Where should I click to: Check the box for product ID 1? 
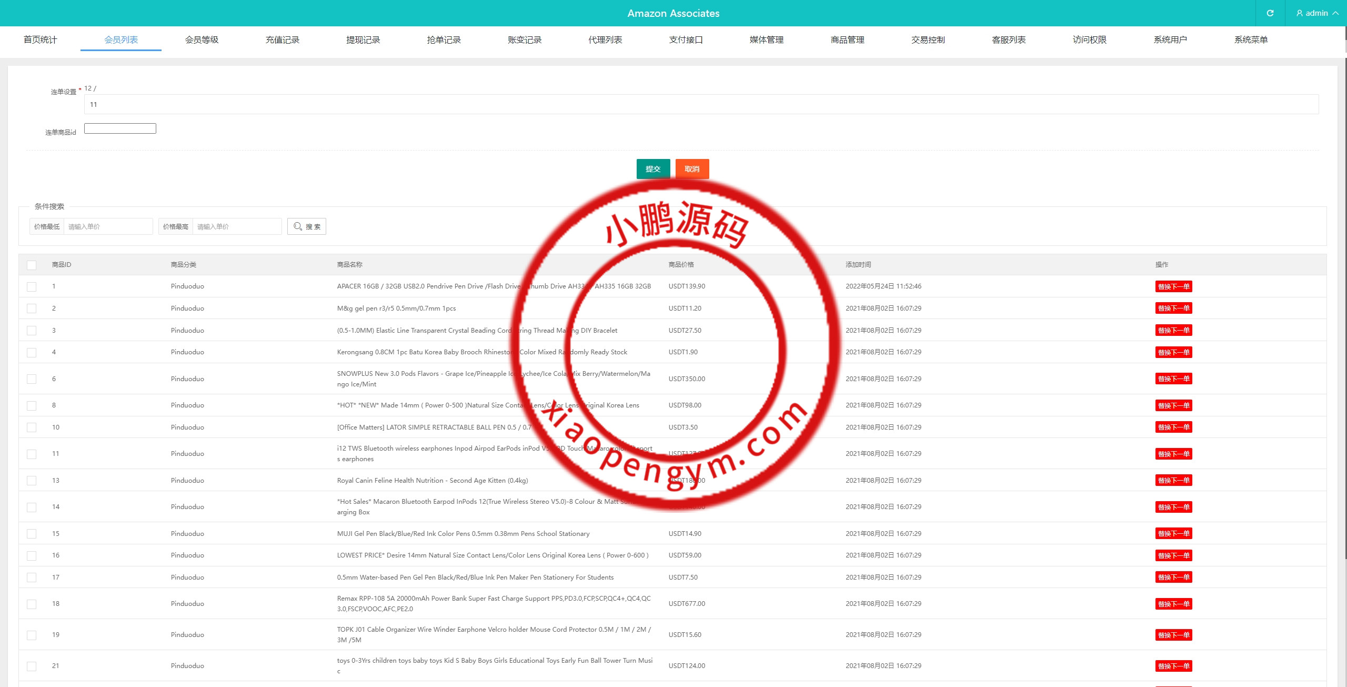[x=32, y=287]
